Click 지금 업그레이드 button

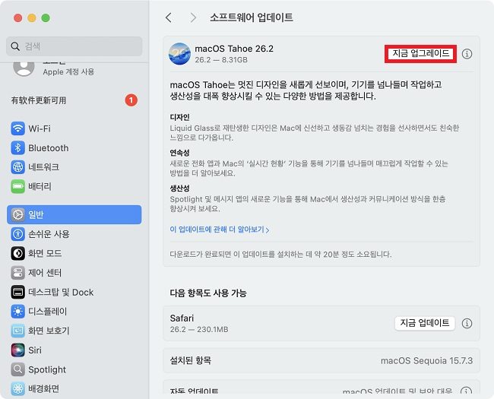[x=420, y=53]
